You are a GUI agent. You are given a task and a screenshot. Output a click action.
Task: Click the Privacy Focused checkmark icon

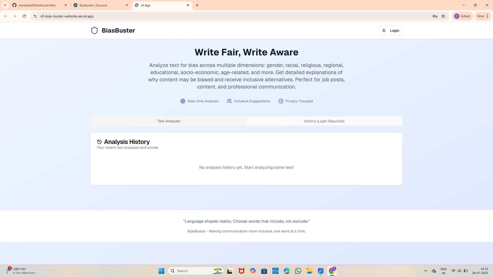pyautogui.click(x=281, y=101)
